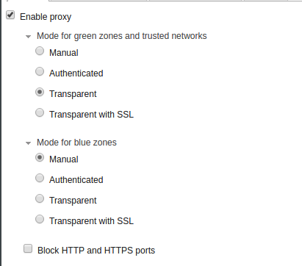The width and height of the screenshot is (302, 266).
Task: Click the Mode for green zones and trusted networks heading
Action: click(122, 36)
